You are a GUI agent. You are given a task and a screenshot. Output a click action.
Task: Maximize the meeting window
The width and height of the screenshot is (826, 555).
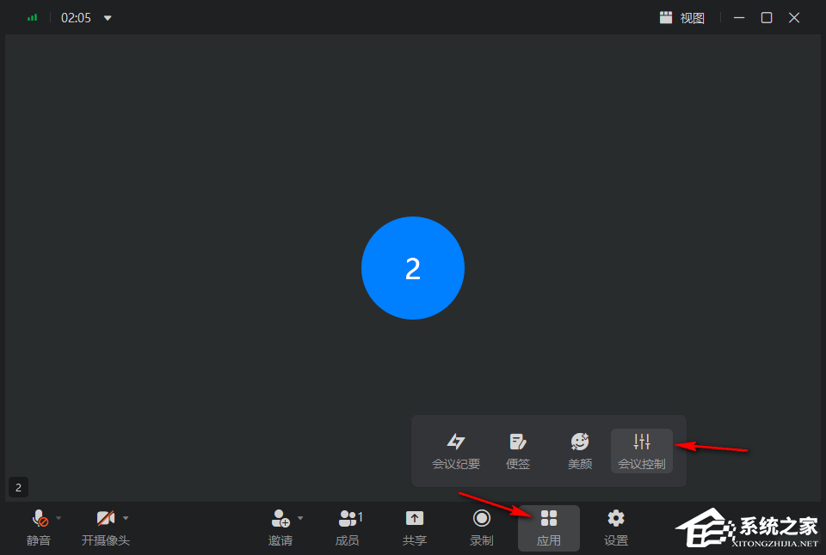(x=767, y=18)
